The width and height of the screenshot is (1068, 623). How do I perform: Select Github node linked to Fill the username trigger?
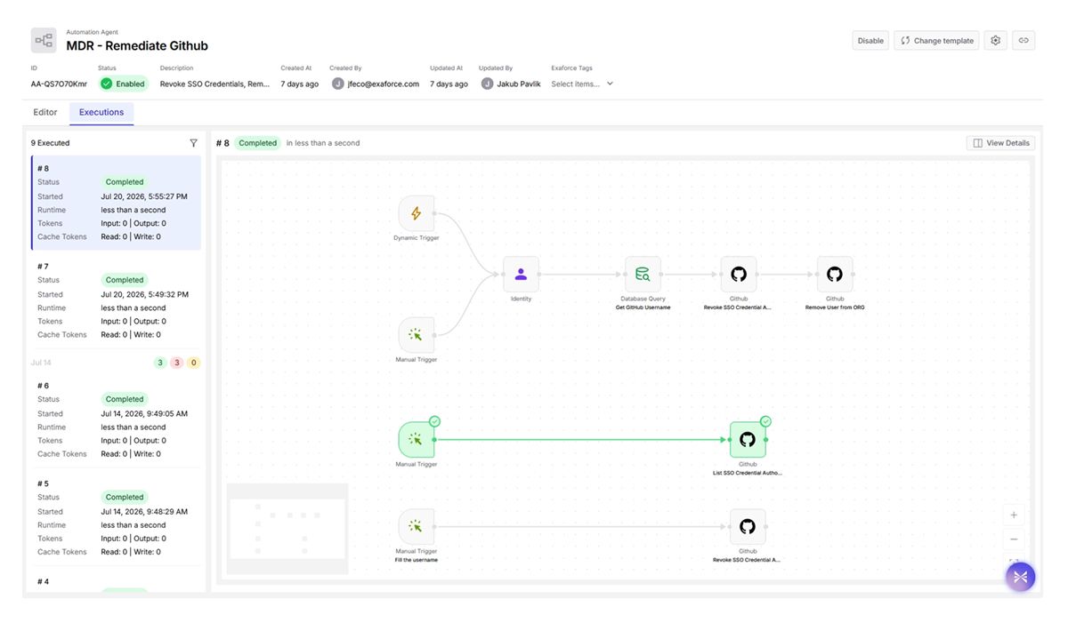tap(748, 527)
